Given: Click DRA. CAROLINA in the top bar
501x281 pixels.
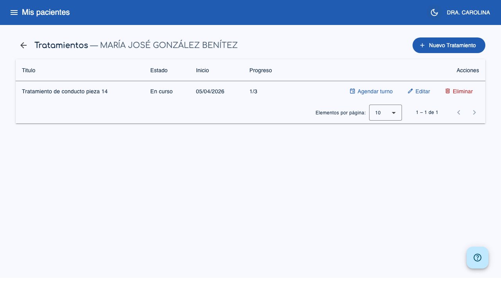Looking at the screenshot, I should 468,12.
